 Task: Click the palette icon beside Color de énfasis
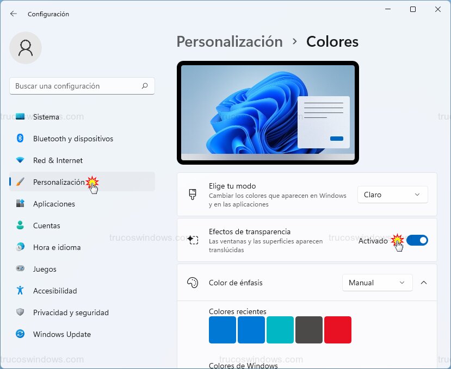[193, 283]
